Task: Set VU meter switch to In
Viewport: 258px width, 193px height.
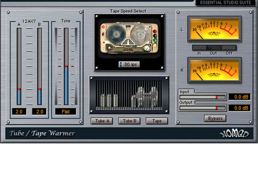Action: point(199,48)
